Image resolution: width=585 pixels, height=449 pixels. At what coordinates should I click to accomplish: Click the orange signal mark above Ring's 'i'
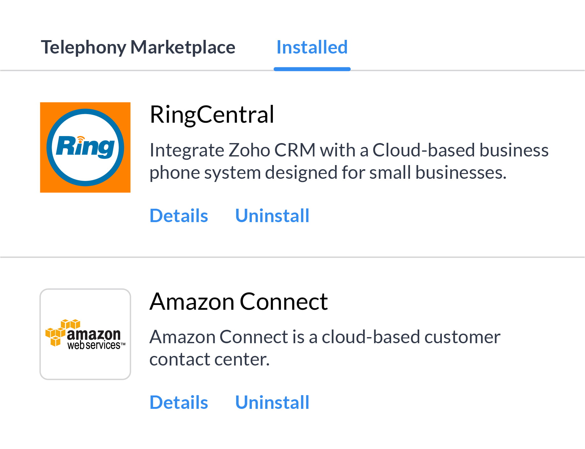point(81,139)
